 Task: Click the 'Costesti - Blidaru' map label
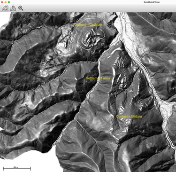coord(129,117)
